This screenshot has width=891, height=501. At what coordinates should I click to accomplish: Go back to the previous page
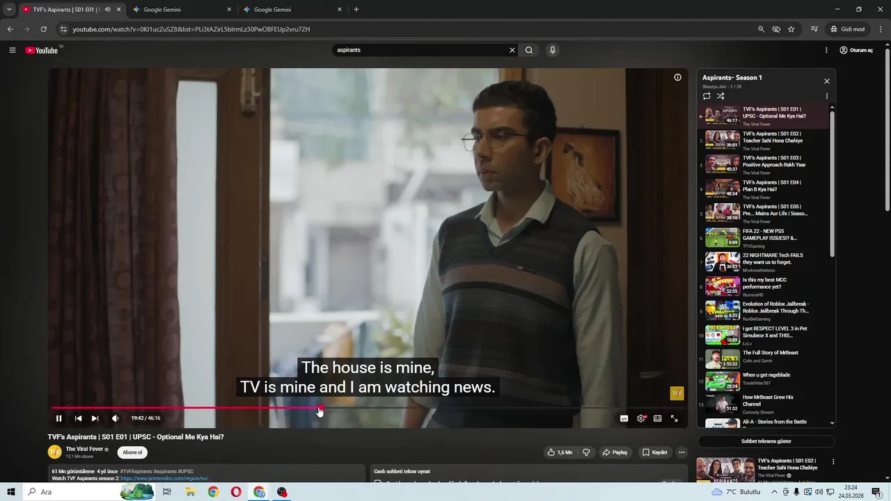click(x=10, y=29)
